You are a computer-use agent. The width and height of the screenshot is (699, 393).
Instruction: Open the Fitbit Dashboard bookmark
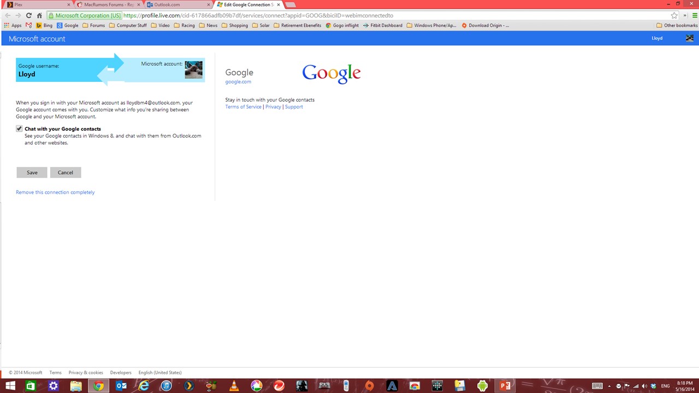382,25
